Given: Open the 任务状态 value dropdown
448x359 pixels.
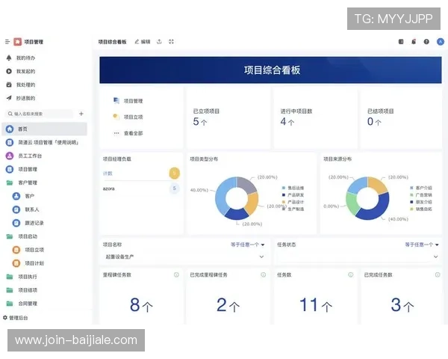Looking at the screenshot, I should 358,257.
